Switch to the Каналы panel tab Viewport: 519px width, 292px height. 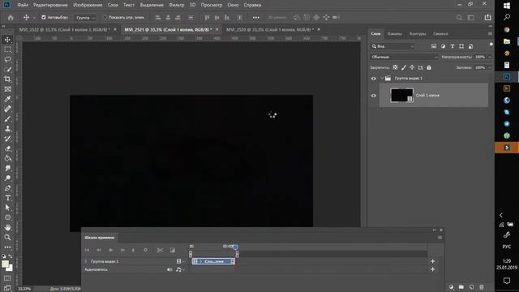tap(395, 34)
